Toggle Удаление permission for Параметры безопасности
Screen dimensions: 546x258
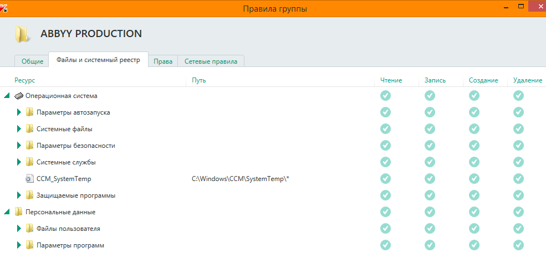(518, 146)
